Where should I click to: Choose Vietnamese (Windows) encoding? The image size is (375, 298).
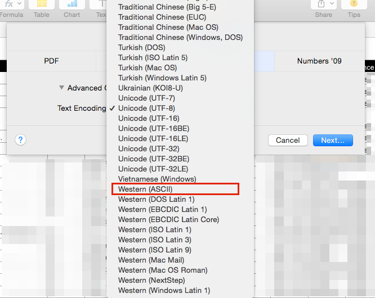point(157,179)
